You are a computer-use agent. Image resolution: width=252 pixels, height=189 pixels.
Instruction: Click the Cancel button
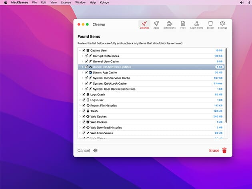[84, 151]
